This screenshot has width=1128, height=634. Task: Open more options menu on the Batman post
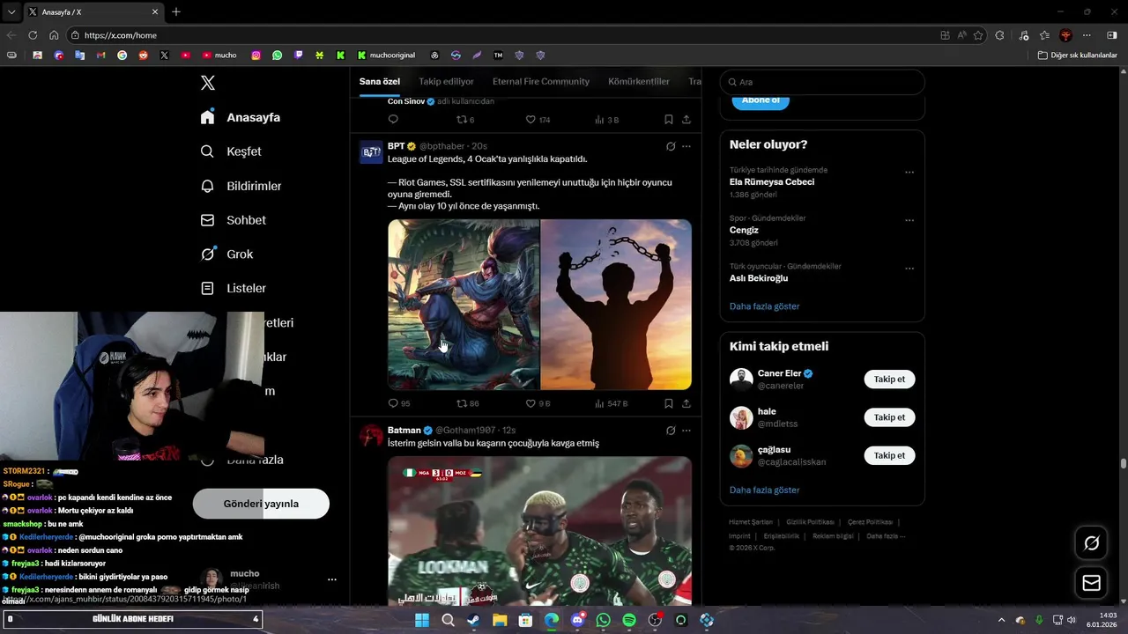coord(686,431)
